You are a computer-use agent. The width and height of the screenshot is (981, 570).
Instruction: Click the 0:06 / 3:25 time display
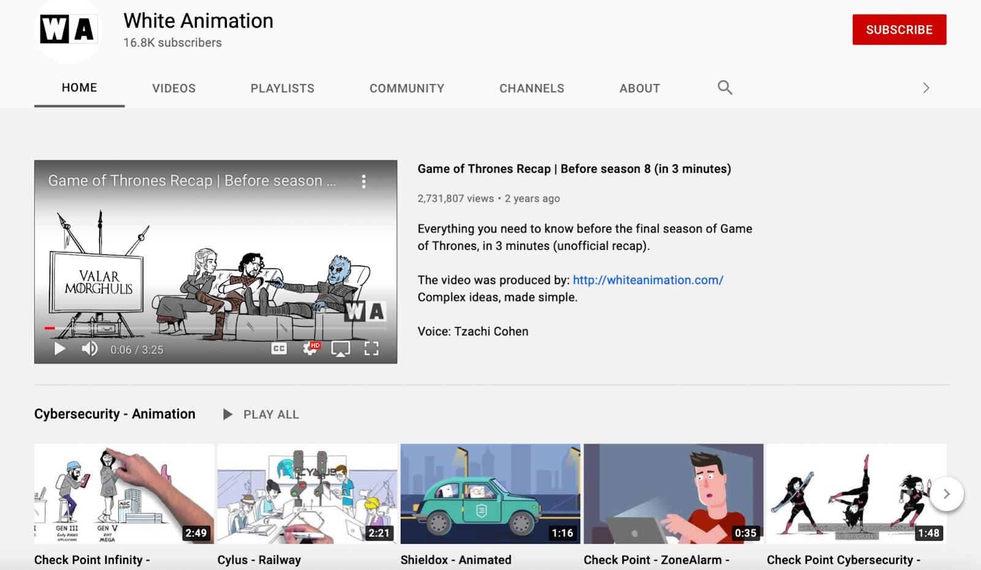pyautogui.click(x=137, y=350)
